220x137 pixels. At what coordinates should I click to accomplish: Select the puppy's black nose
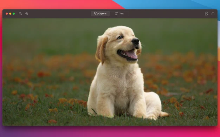point(135,41)
